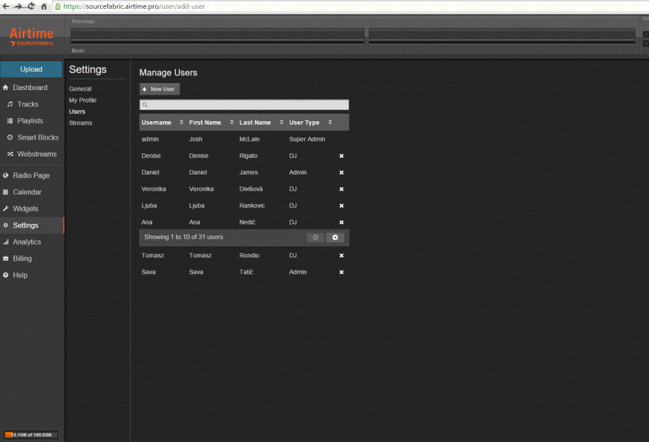Sort the table by the User Type column

tap(311, 122)
